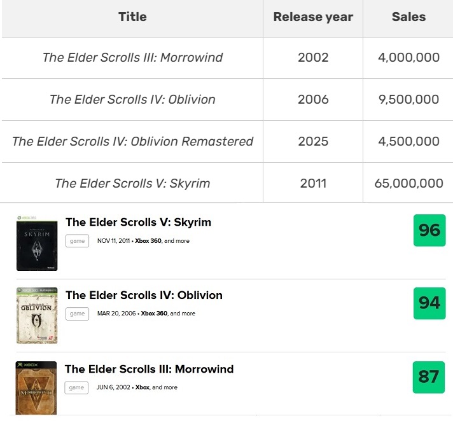Screen dimensions: 453x421
Task: Select the 65,000,000 sales cell for Skyrim
Action: [408, 183]
